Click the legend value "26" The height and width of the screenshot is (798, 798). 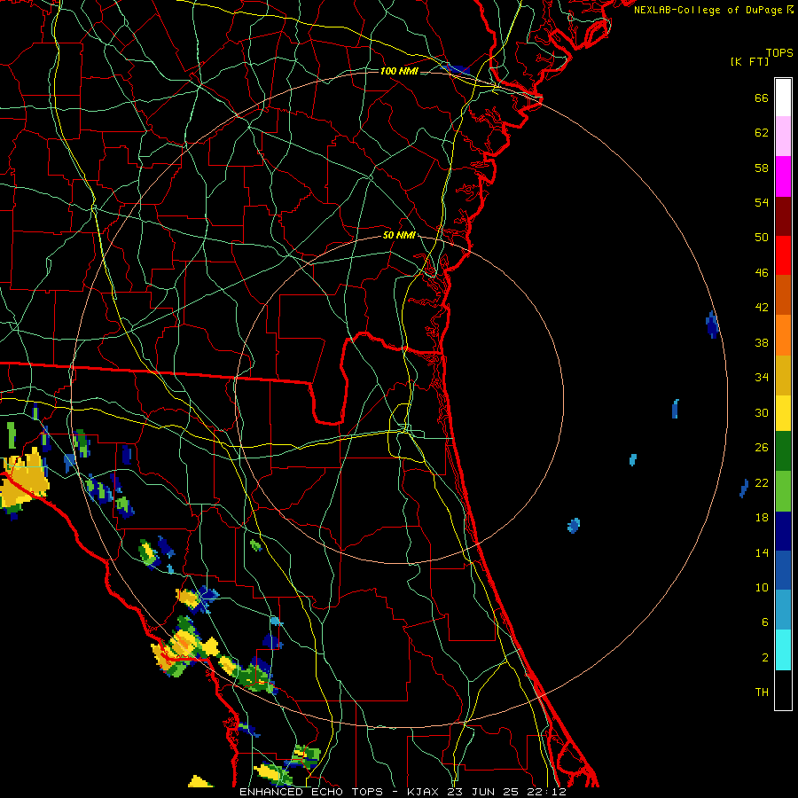click(762, 448)
